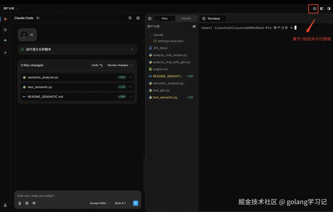Open README_SEMANTIC.md from changed files

click(x=77, y=97)
